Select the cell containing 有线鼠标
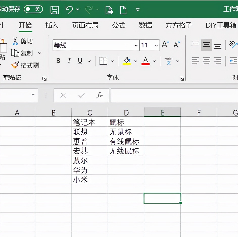Screen dimensions: 238x237 point(126,141)
